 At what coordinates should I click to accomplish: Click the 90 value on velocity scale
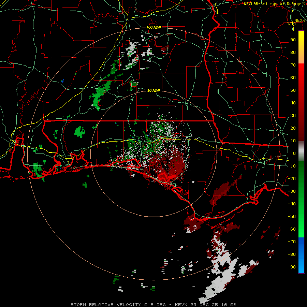293,40
